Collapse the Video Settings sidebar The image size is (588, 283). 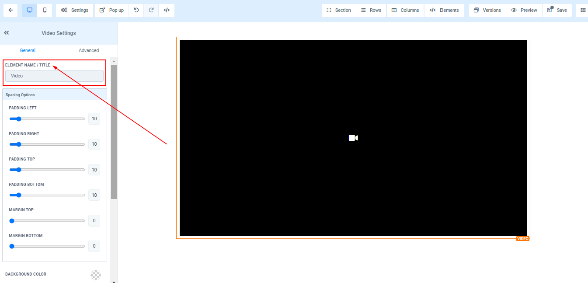(7, 33)
